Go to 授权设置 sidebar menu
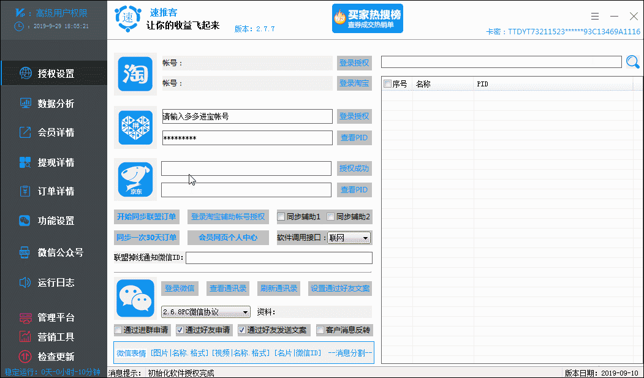Screen dimensions: 644x378 point(54,73)
